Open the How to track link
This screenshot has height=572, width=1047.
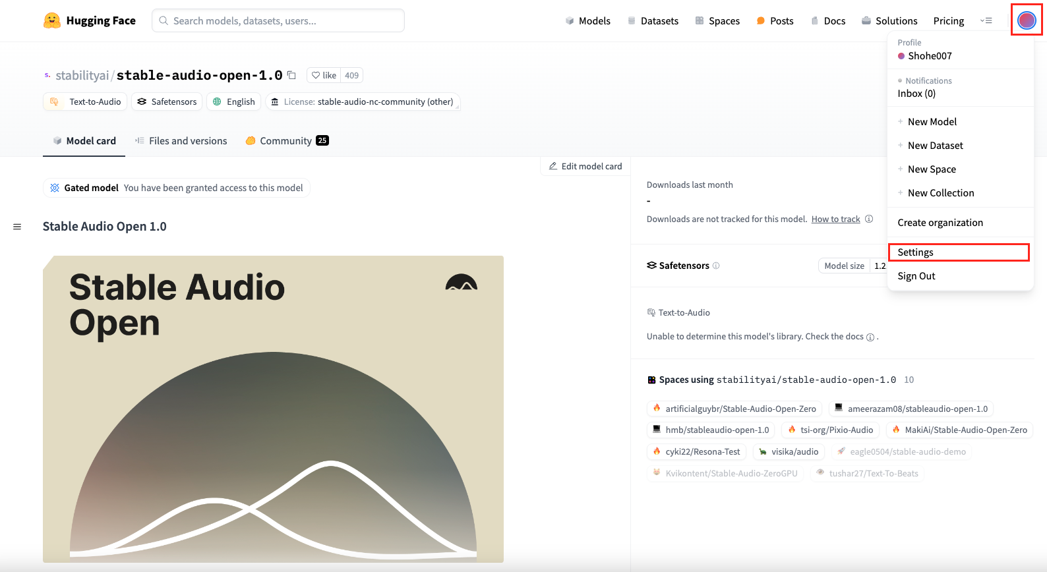point(835,219)
